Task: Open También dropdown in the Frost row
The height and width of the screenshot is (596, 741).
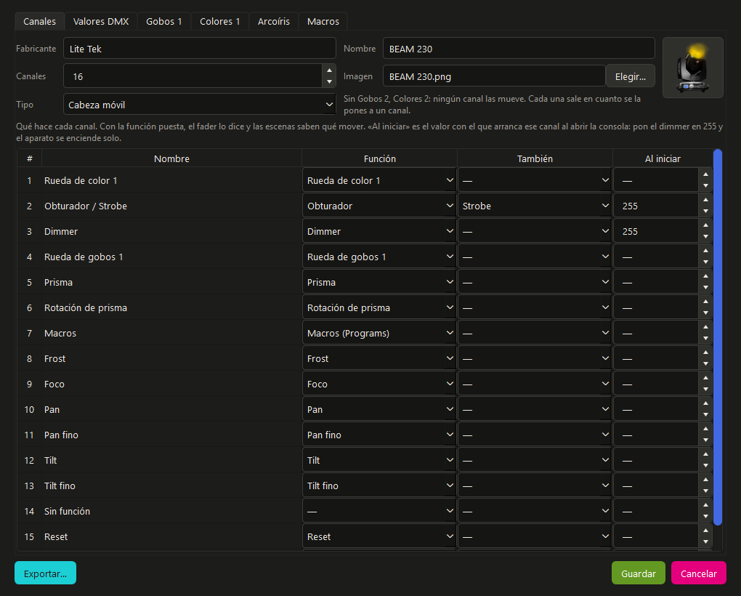Action: click(535, 358)
